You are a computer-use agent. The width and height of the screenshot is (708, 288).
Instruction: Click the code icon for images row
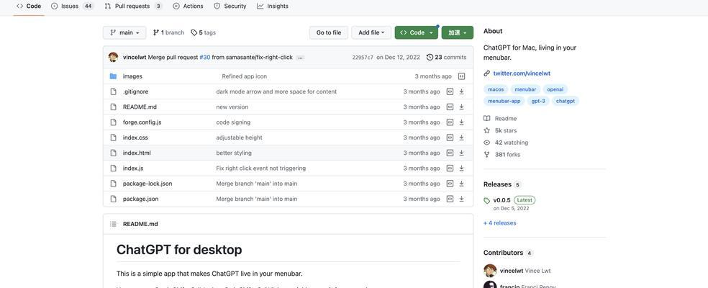click(461, 76)
